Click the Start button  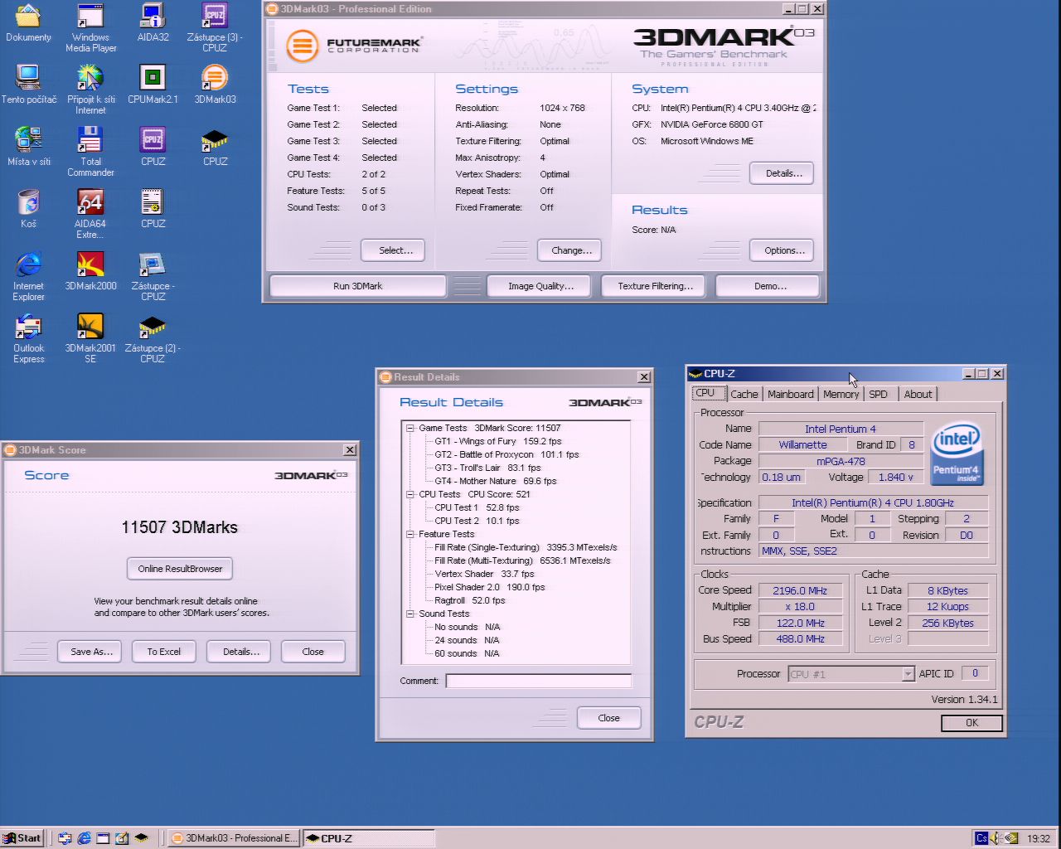point(22,838)
